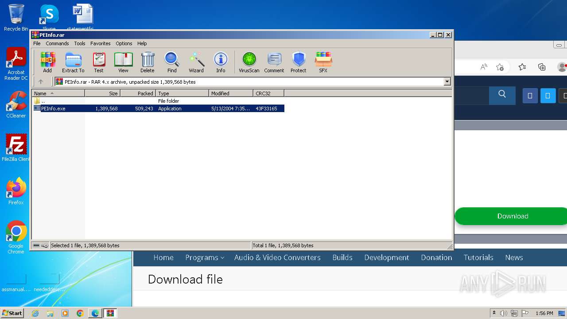Sort files by Type column
This screenshot has height=319, width=567.
[183, 93]
